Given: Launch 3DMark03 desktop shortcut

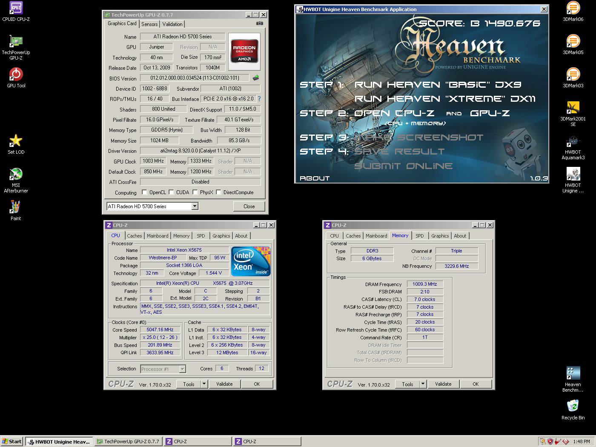Looking at the screenshot, I should [573, 78].
